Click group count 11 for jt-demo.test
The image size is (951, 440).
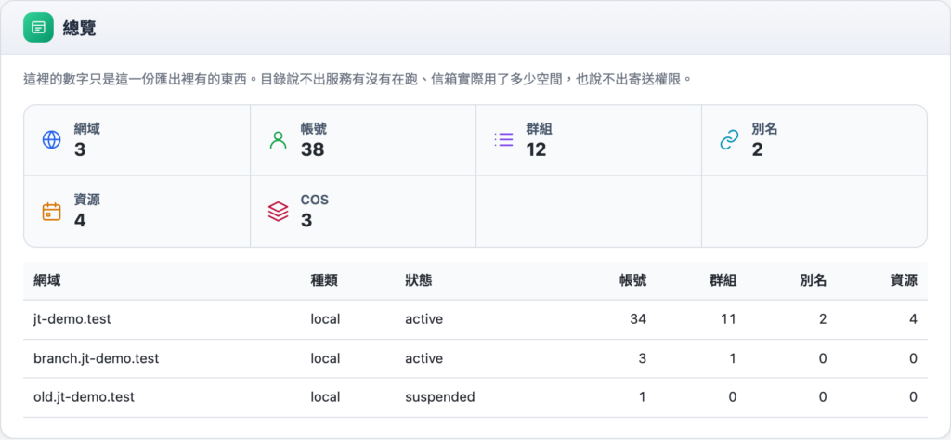(728, 319)
